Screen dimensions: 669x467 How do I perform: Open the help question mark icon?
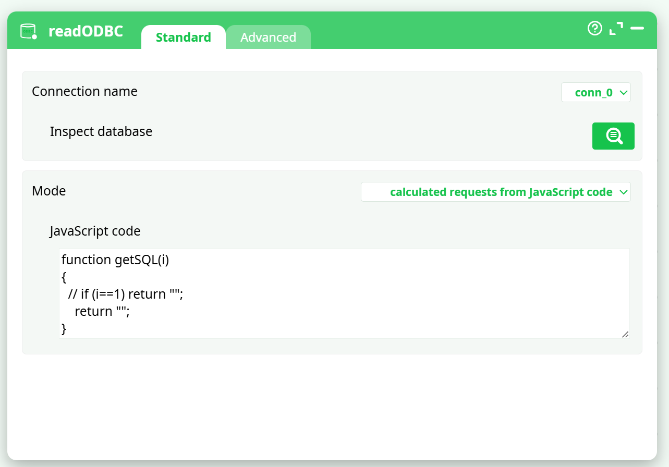click(x=594, y=28)
